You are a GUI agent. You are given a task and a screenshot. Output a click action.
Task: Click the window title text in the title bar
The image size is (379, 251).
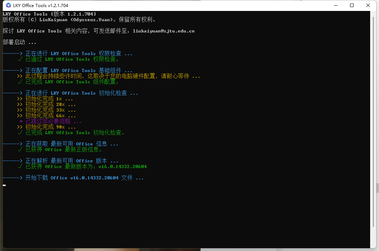tap(41, 5)
